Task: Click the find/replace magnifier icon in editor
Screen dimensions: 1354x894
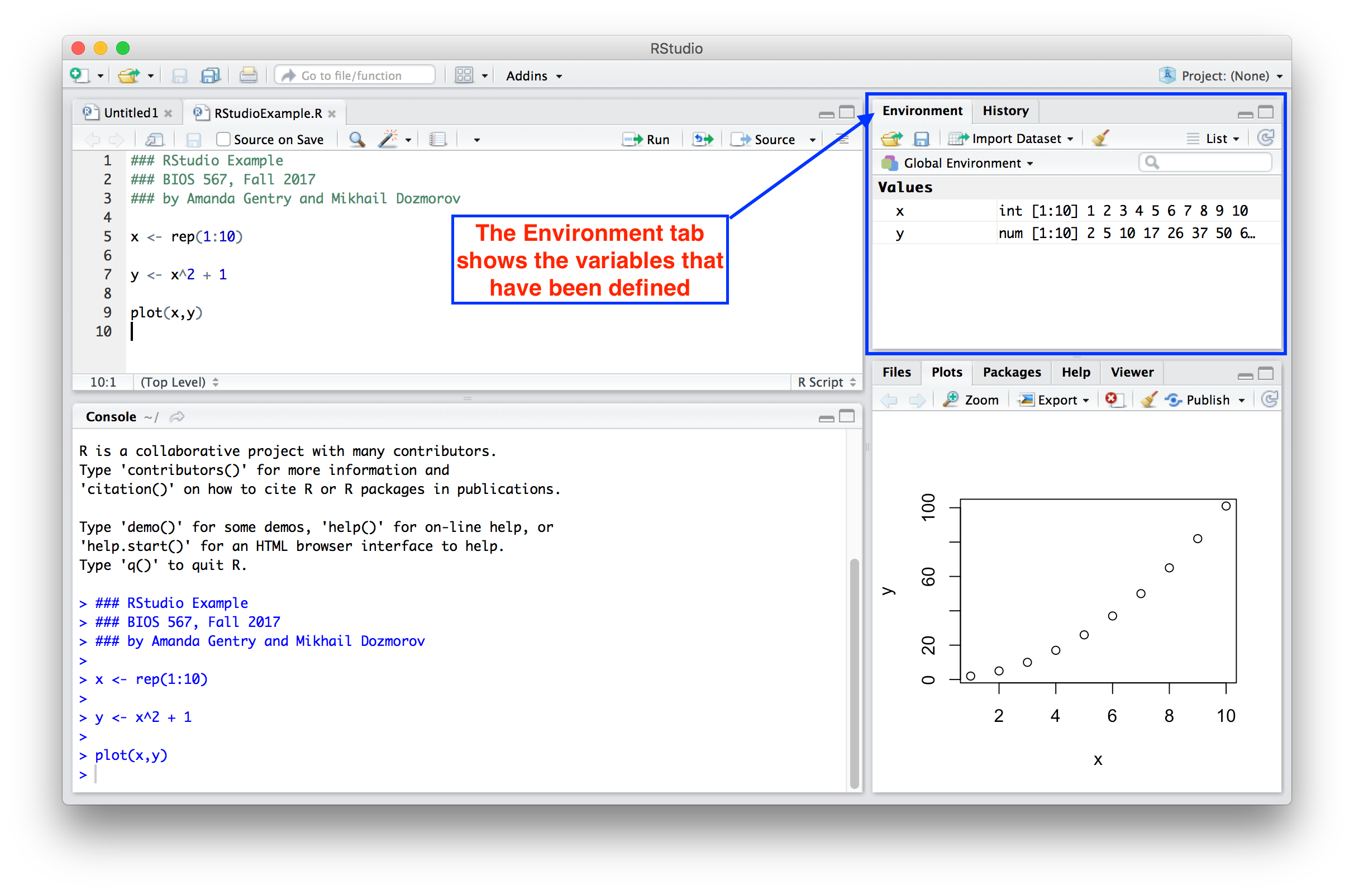Action: (357, 139)
